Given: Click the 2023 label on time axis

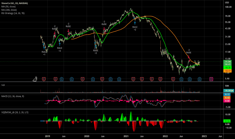Looking at the screenshot, I should [x=204, y=136].
